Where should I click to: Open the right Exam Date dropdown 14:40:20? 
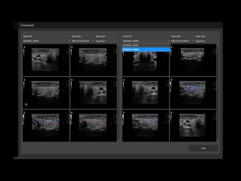pos(182,41)
